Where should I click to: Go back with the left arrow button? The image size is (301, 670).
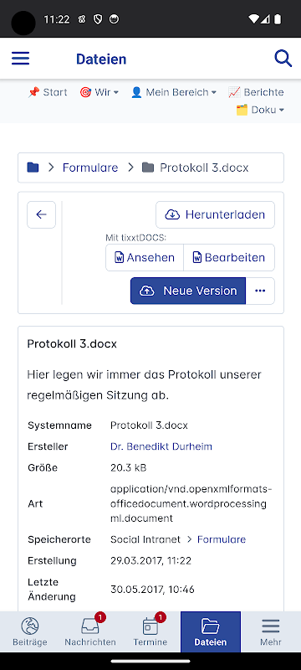click(41, 214)
